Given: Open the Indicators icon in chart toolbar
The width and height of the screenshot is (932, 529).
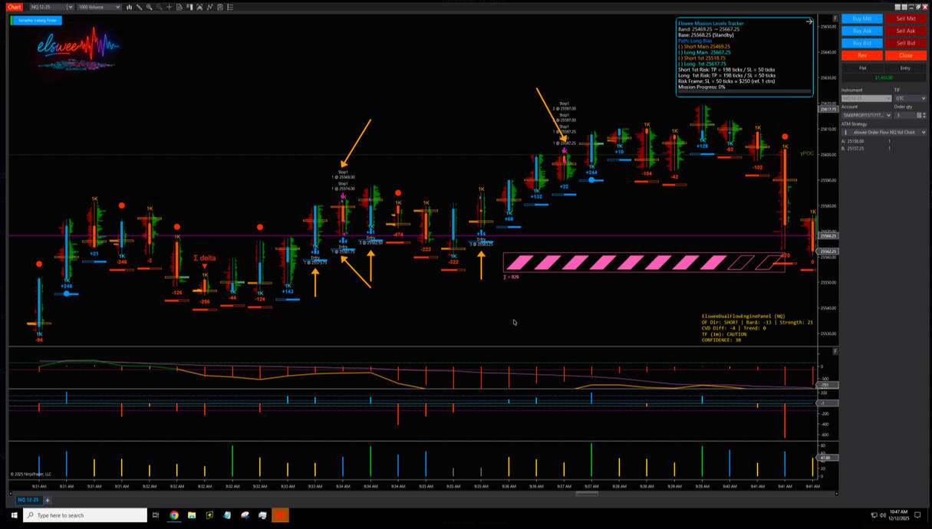Looking at the screenshot, I should [x=209, y=7].
